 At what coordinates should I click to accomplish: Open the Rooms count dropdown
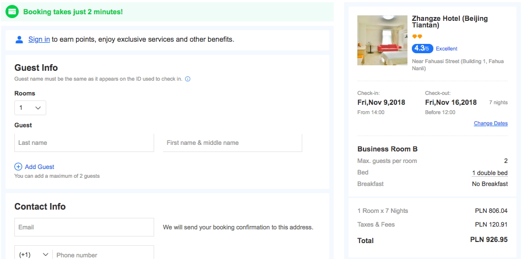(30, 108)
